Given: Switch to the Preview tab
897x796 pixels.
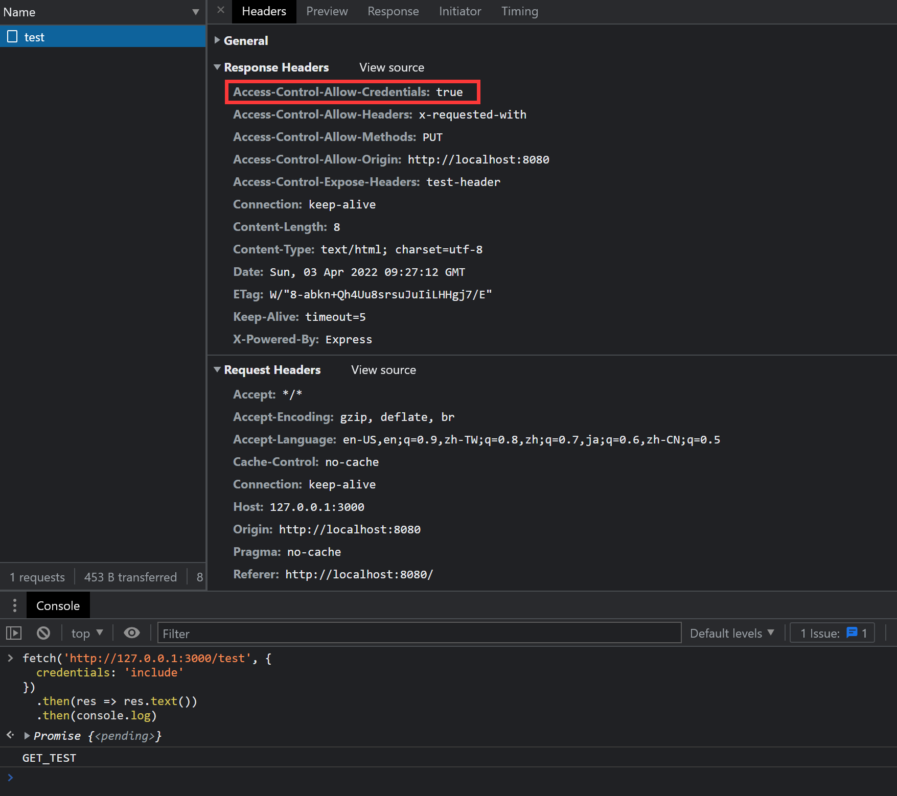Looking at the screenshot, I should coord(327,11).
